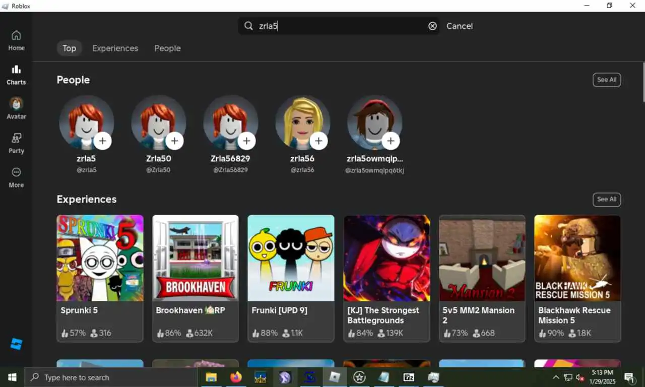Viewport: 645px width, 387px height.
Task: Click the muted volume tray icon
Action: pyautogui.click(x=580, y=377)
